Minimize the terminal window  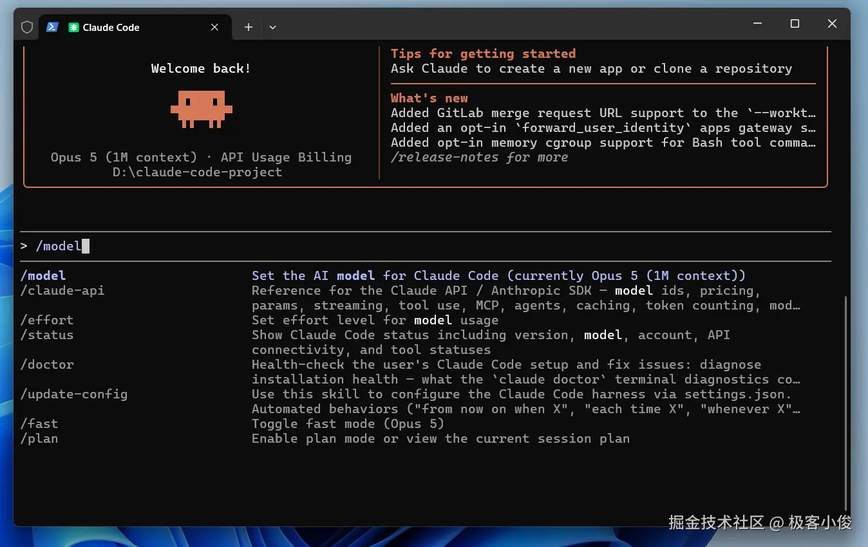tap(757, 24)
